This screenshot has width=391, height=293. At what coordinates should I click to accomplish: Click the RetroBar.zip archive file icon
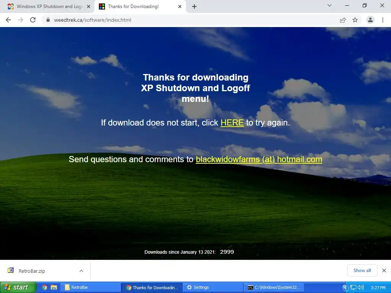click(x=11, y=270)
